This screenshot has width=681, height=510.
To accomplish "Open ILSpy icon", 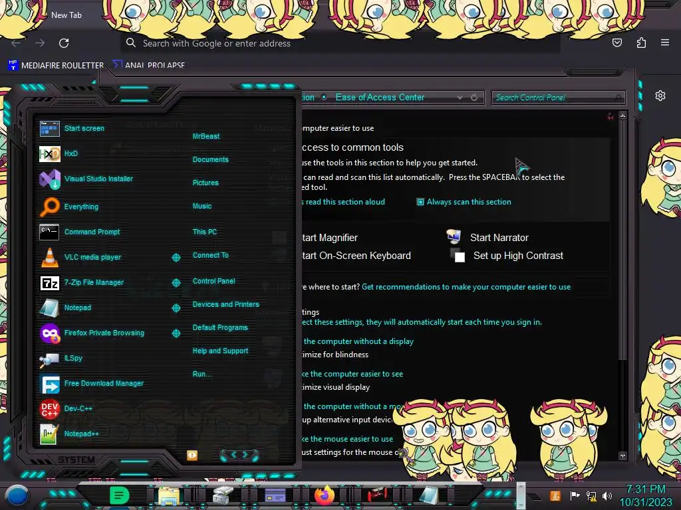I will [x=49, y=359].
